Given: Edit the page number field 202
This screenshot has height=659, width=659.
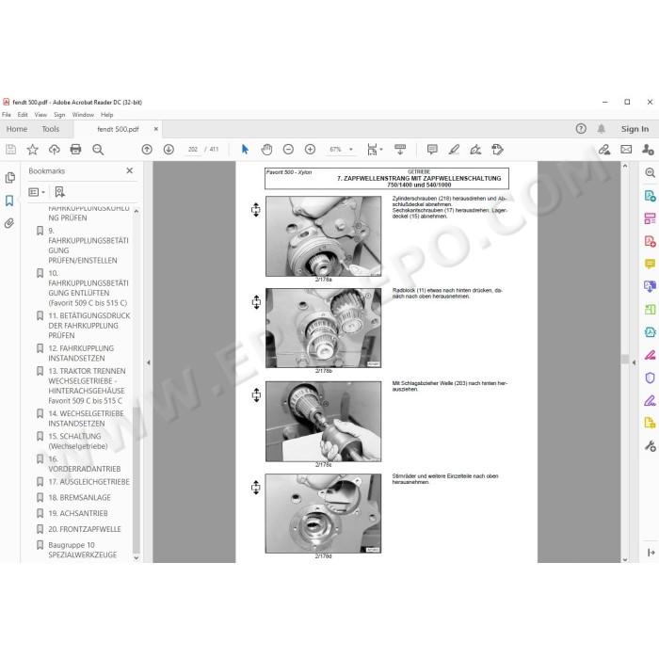Looking at the screenshot, I should pyautogui.click(x=193, y=149).
